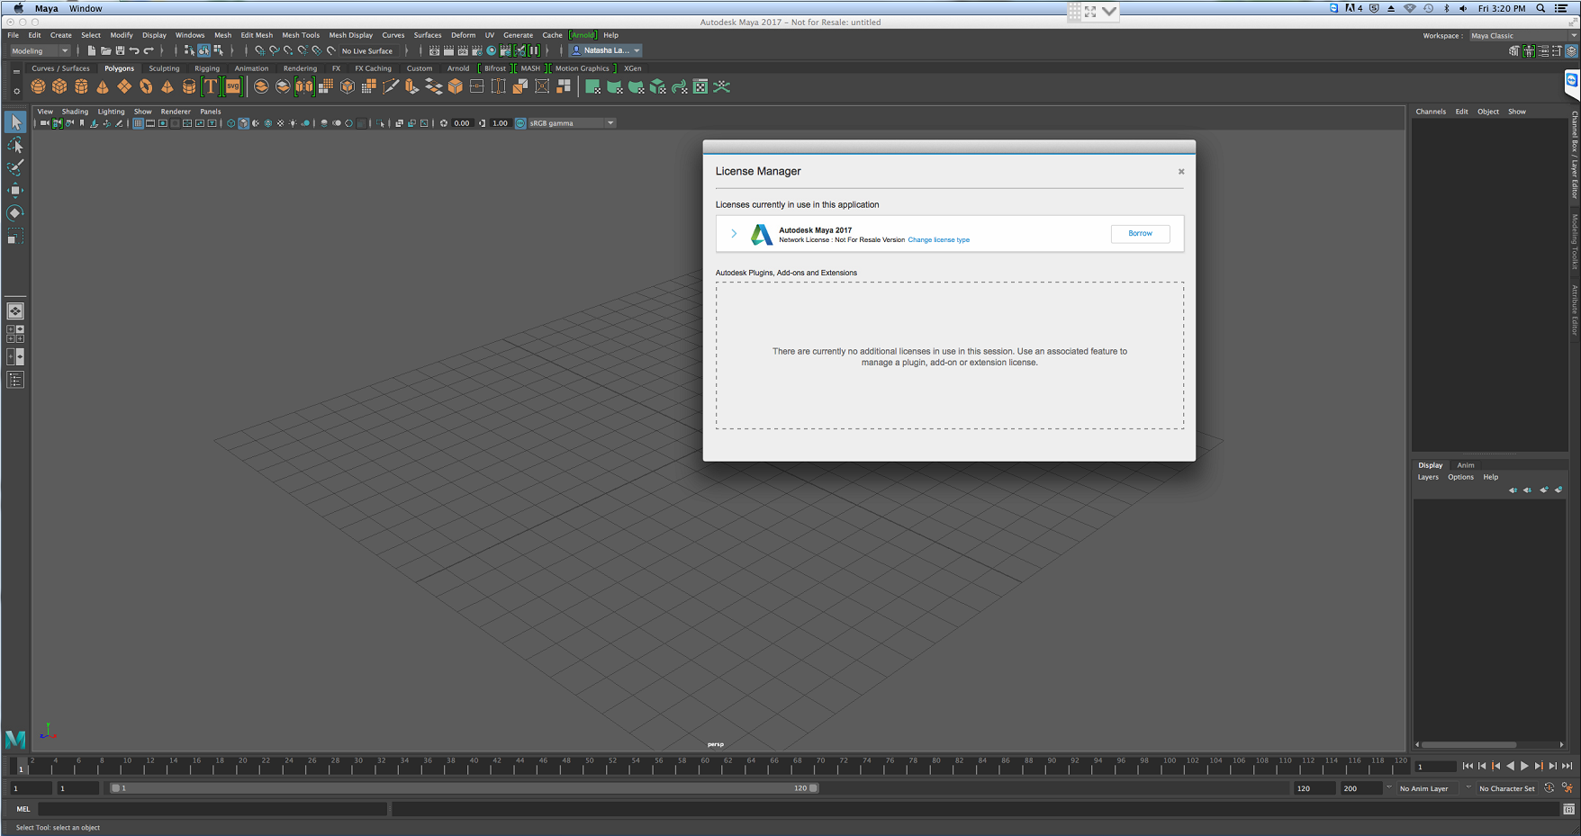Switch to the Rendering shelf tab
The image size is (1581, 836).
[x=300, y=67]
